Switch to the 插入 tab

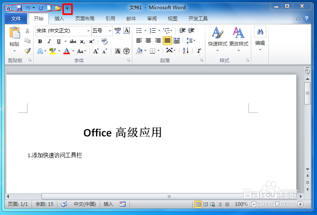click(59, 19)
